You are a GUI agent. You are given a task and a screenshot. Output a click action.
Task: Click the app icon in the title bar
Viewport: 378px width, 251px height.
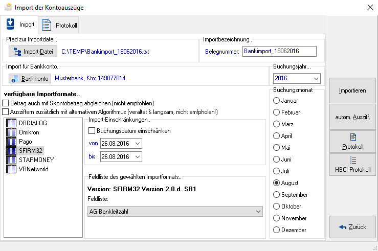(x=8, y=7)
